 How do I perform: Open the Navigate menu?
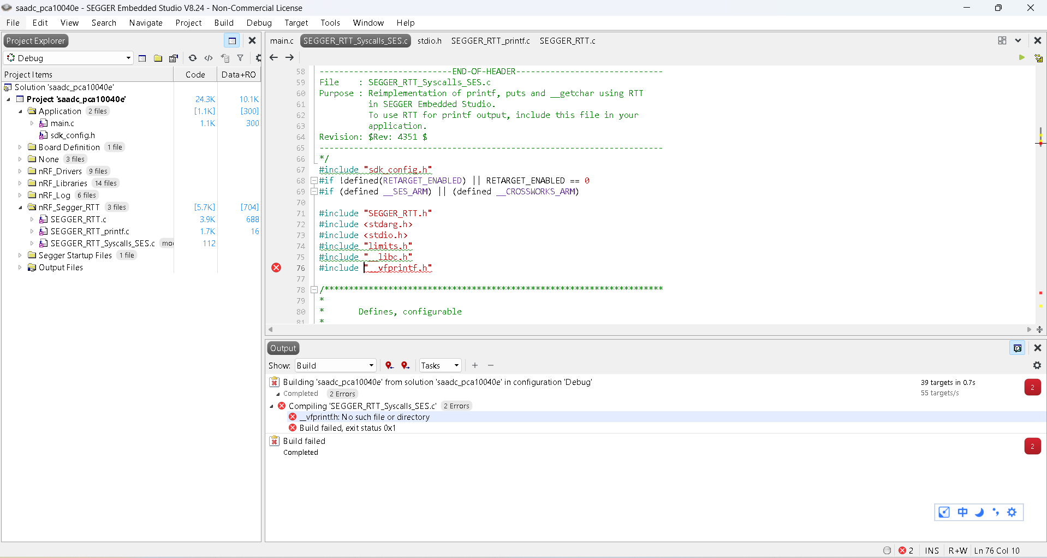point(146,23)
